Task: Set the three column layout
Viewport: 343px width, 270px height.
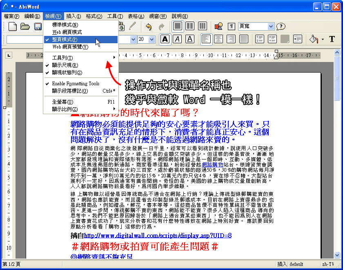Action: (x=203, y=26)
